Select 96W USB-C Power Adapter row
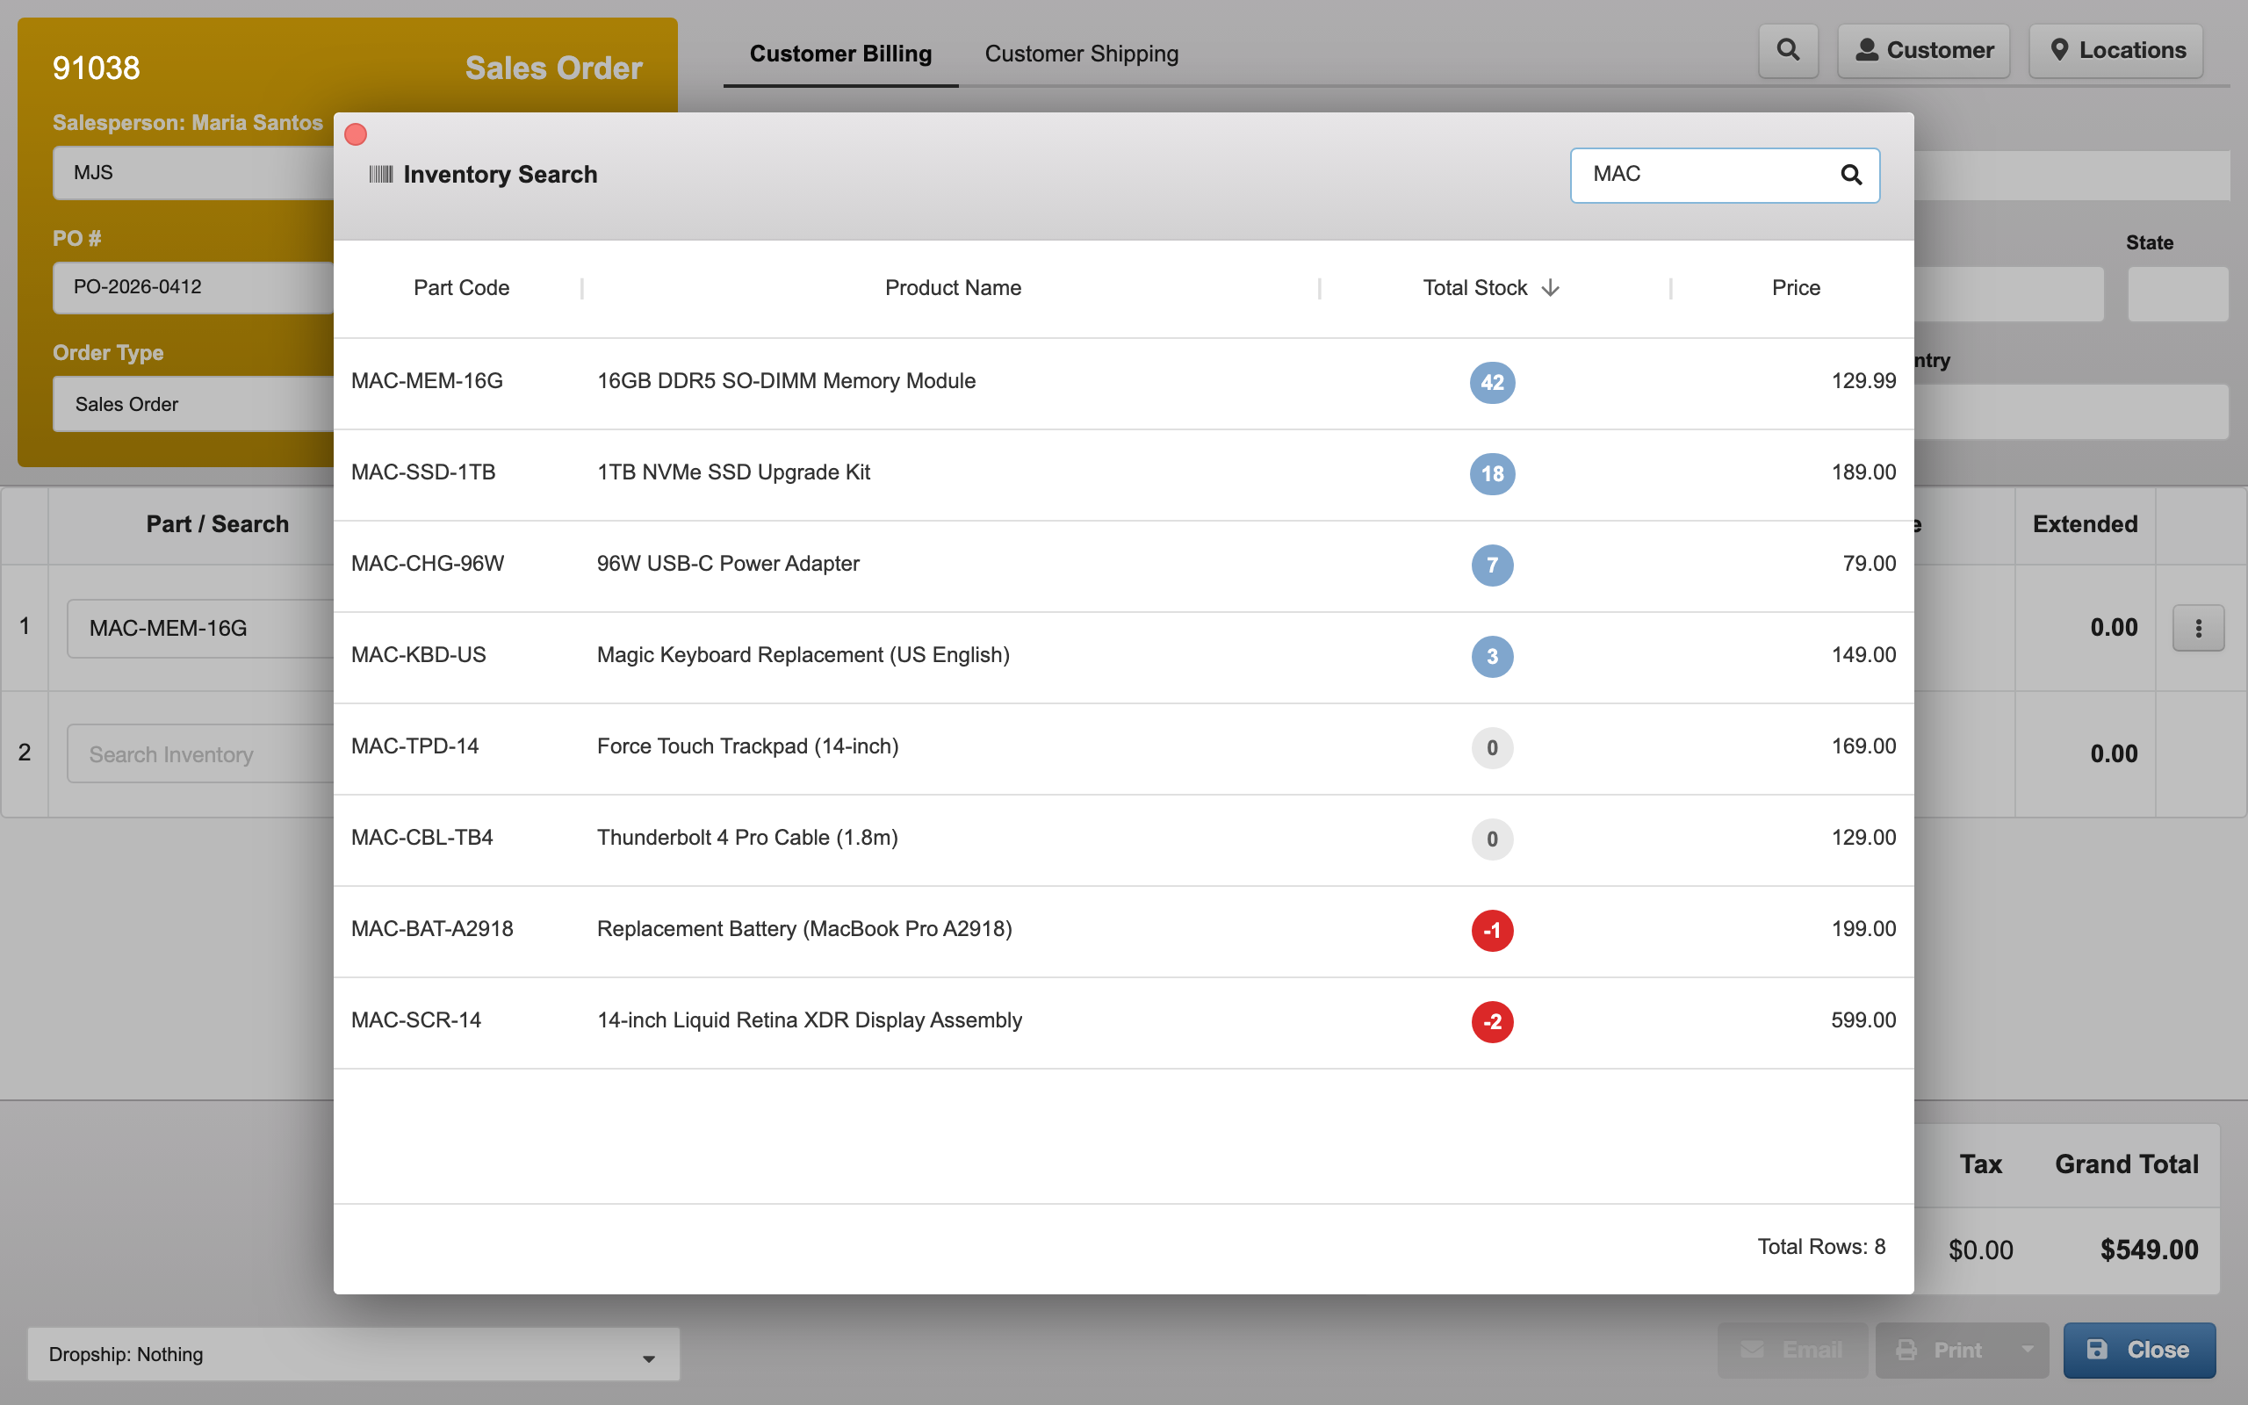This screenshot has width=2248, height=1405. point(1123,564)
